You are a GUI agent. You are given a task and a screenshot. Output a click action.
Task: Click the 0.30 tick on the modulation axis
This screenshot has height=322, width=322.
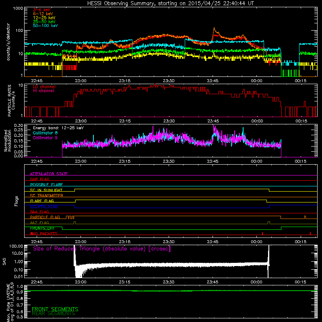(x=19, y=125)
